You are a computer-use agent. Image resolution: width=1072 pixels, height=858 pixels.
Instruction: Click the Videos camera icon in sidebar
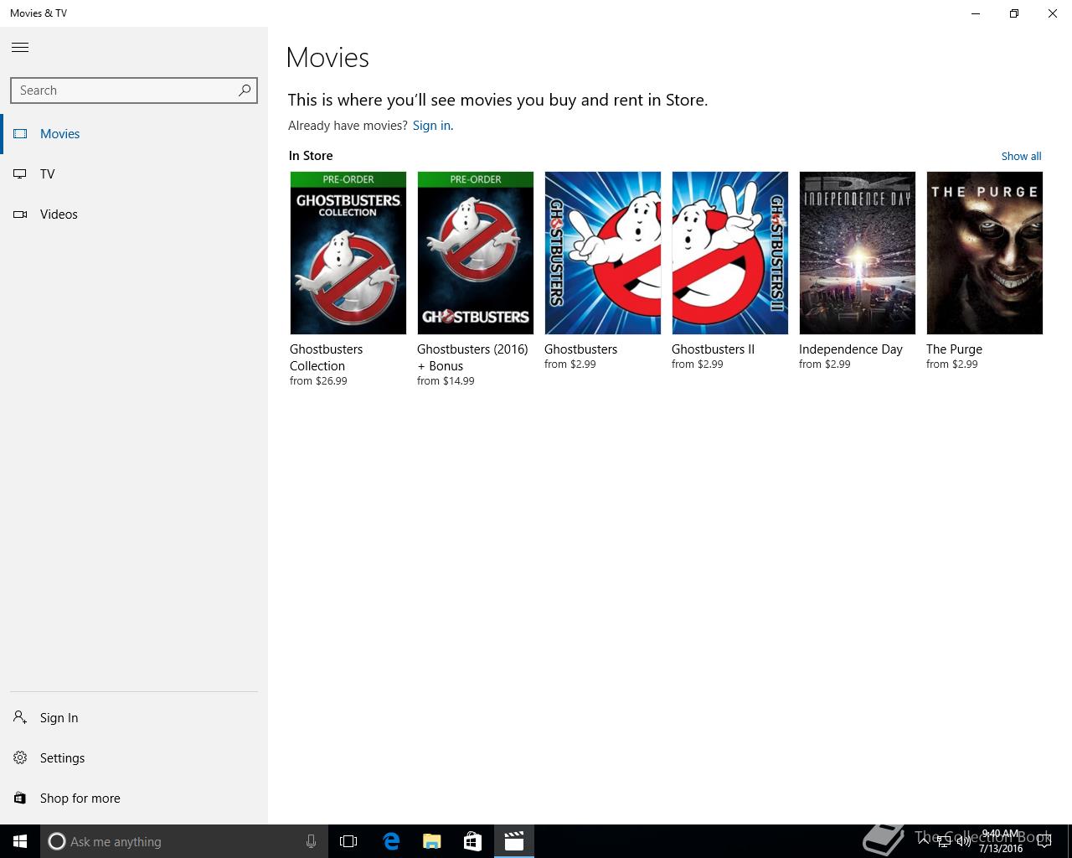coord(20,214)
